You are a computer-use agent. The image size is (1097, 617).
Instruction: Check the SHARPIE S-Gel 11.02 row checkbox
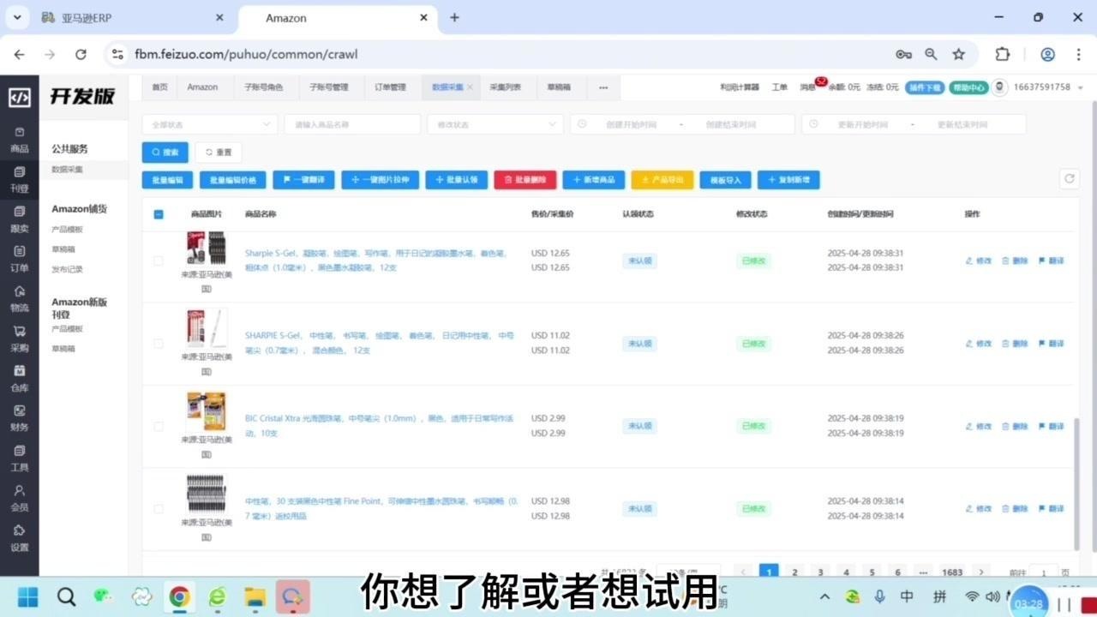(x=158, y=343)
